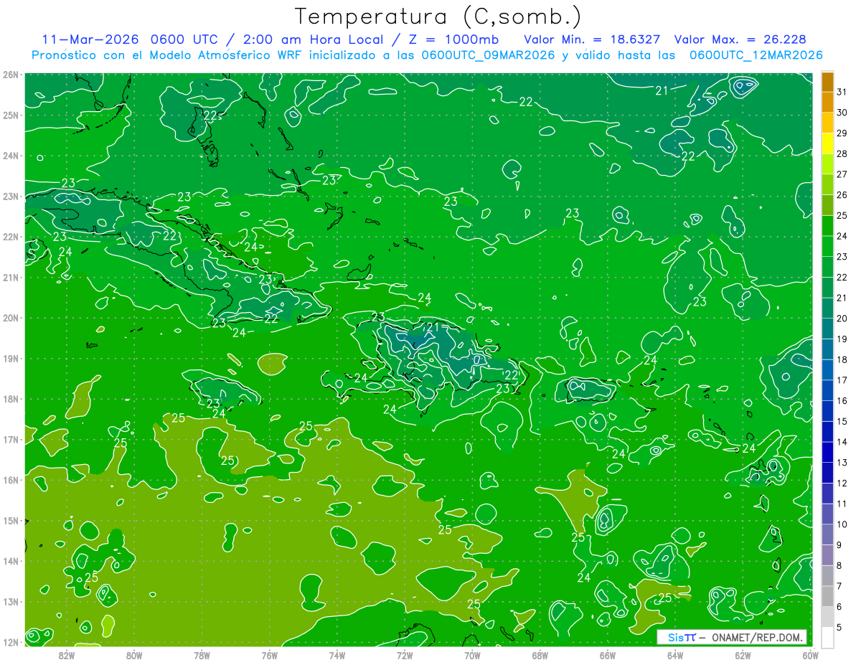This screenshot has height=665, width=861.
Task: Click the '0600UTC_09MAR2026' initialization time text
Action: click(487, 55)
